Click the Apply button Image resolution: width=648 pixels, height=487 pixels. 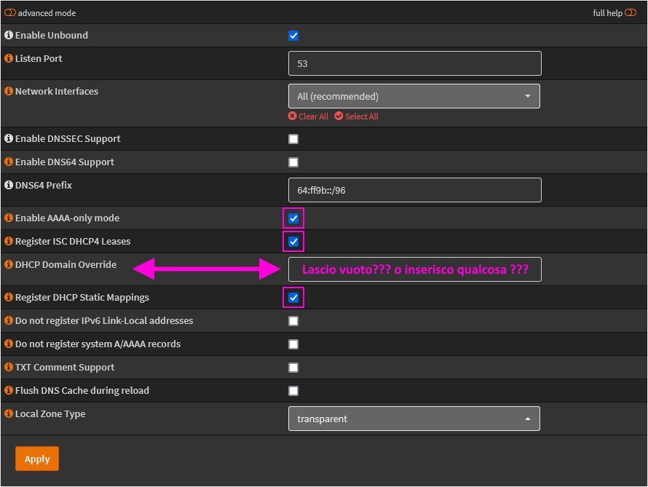37,459
